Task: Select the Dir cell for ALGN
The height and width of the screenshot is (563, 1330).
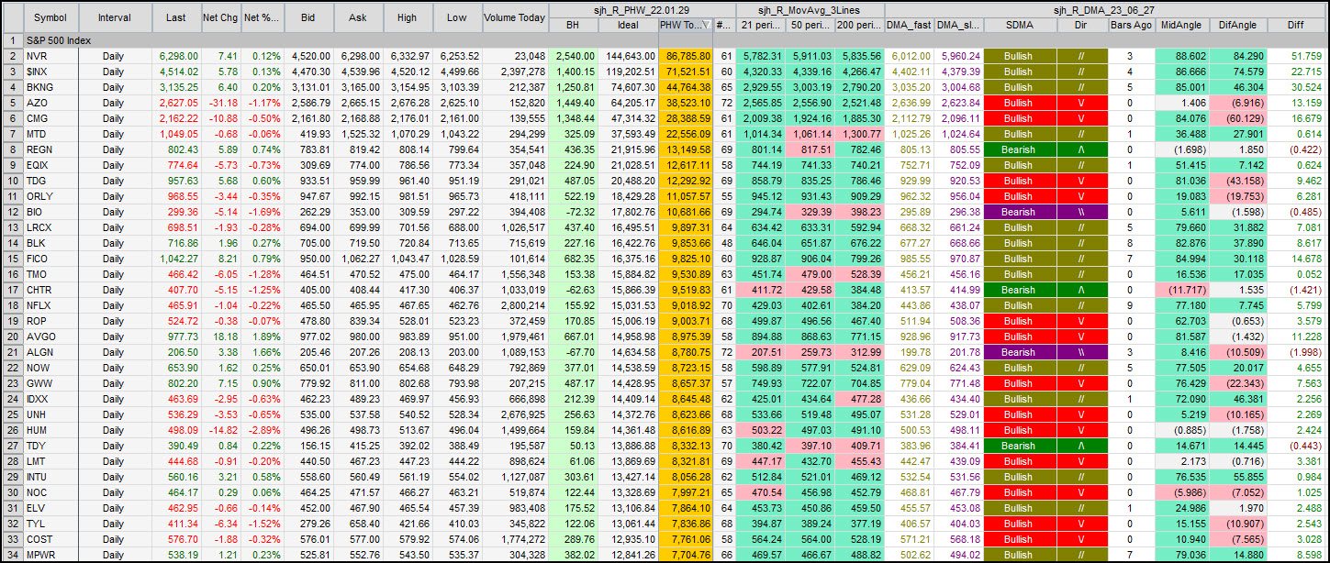Action: (1080, 352)
